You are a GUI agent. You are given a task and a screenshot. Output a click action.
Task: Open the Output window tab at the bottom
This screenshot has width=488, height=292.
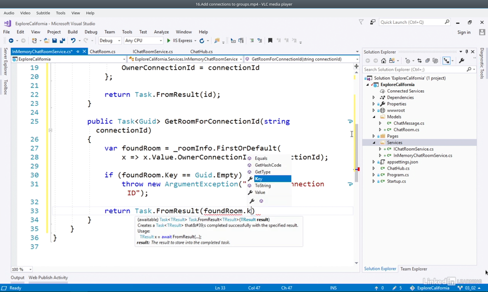tap(18, 278)
